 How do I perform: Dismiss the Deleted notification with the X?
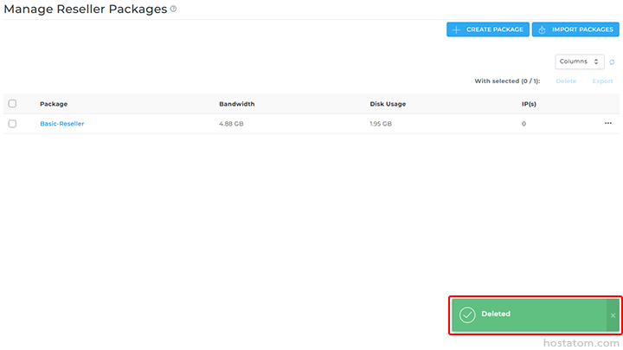click(x=613, y=315)
